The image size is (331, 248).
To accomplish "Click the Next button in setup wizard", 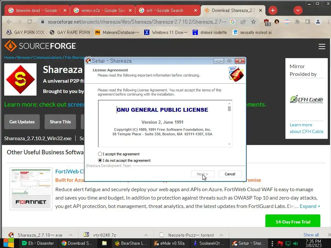I will (203, 174).
